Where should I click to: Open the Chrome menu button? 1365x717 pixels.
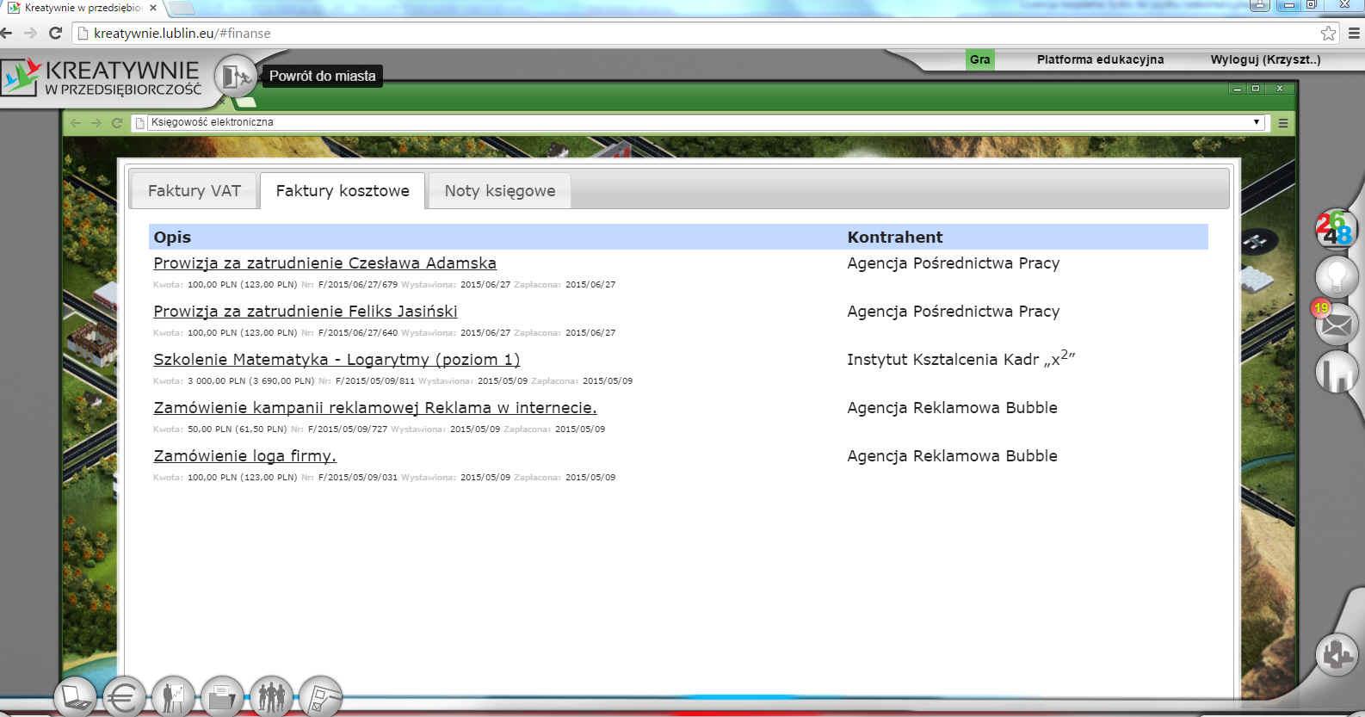point(1354,34)
